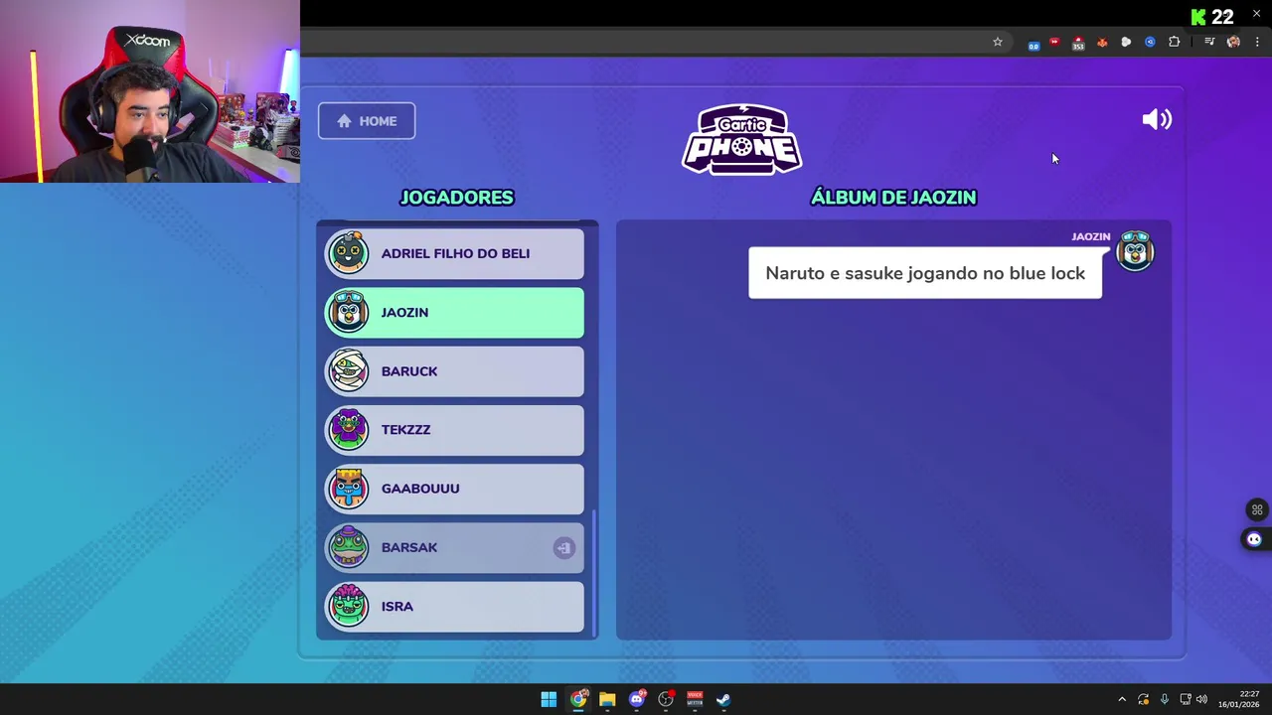Expand the system tray hidden icons chevron
The height and width of the screenshot is (715, 1272).
click(x=1122, y=699)
